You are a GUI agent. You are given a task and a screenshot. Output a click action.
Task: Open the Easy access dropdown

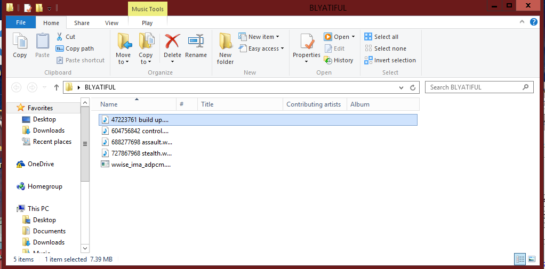point(261,48)
